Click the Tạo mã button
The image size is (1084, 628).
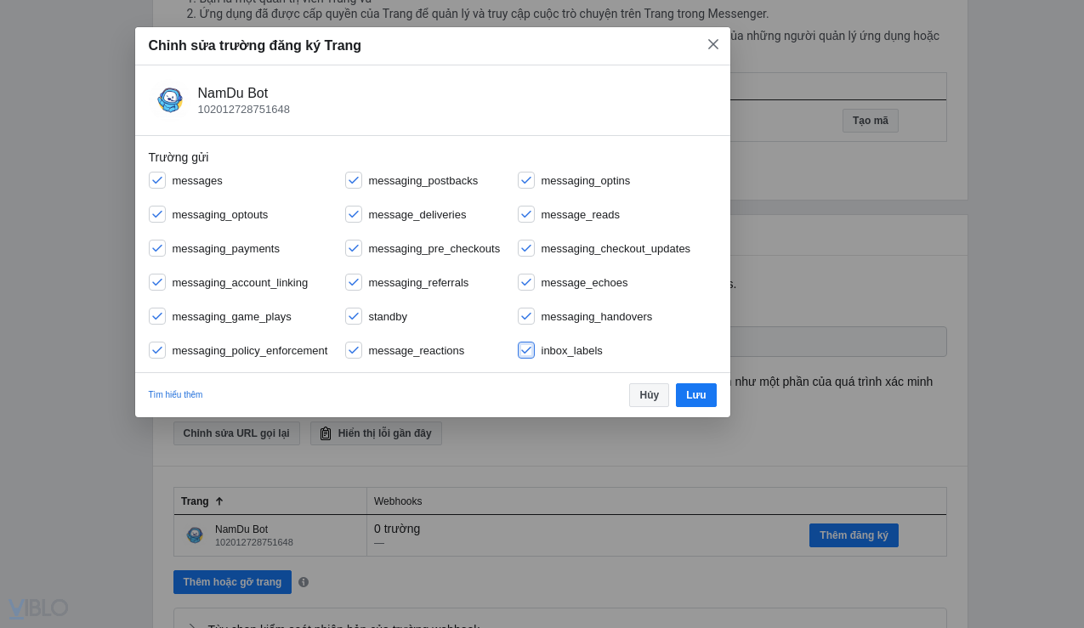click(x=870, y=121)
